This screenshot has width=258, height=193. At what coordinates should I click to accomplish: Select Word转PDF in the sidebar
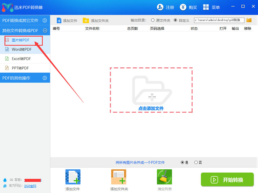click(x=22, y=49)
